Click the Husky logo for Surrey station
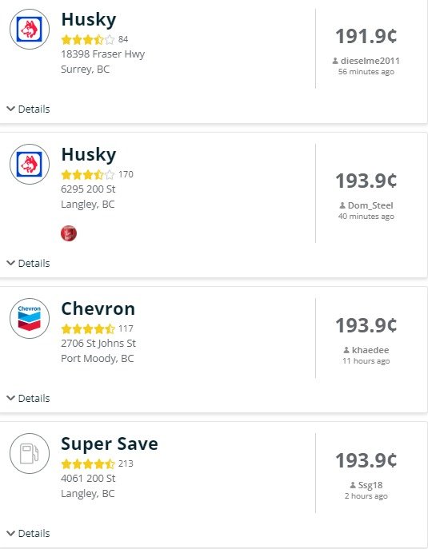The width and height of the screenshot is (428, 549). pyautogui.click(x=30, y=29)
